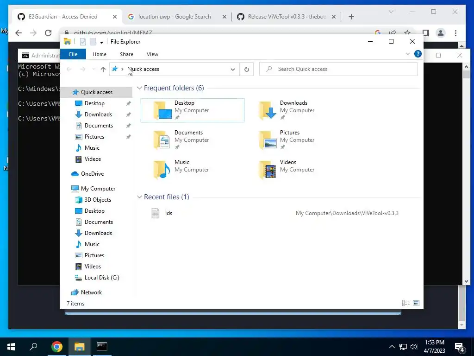Open Chrome three-dot menu
474x356 pixels.
point(455,33)
